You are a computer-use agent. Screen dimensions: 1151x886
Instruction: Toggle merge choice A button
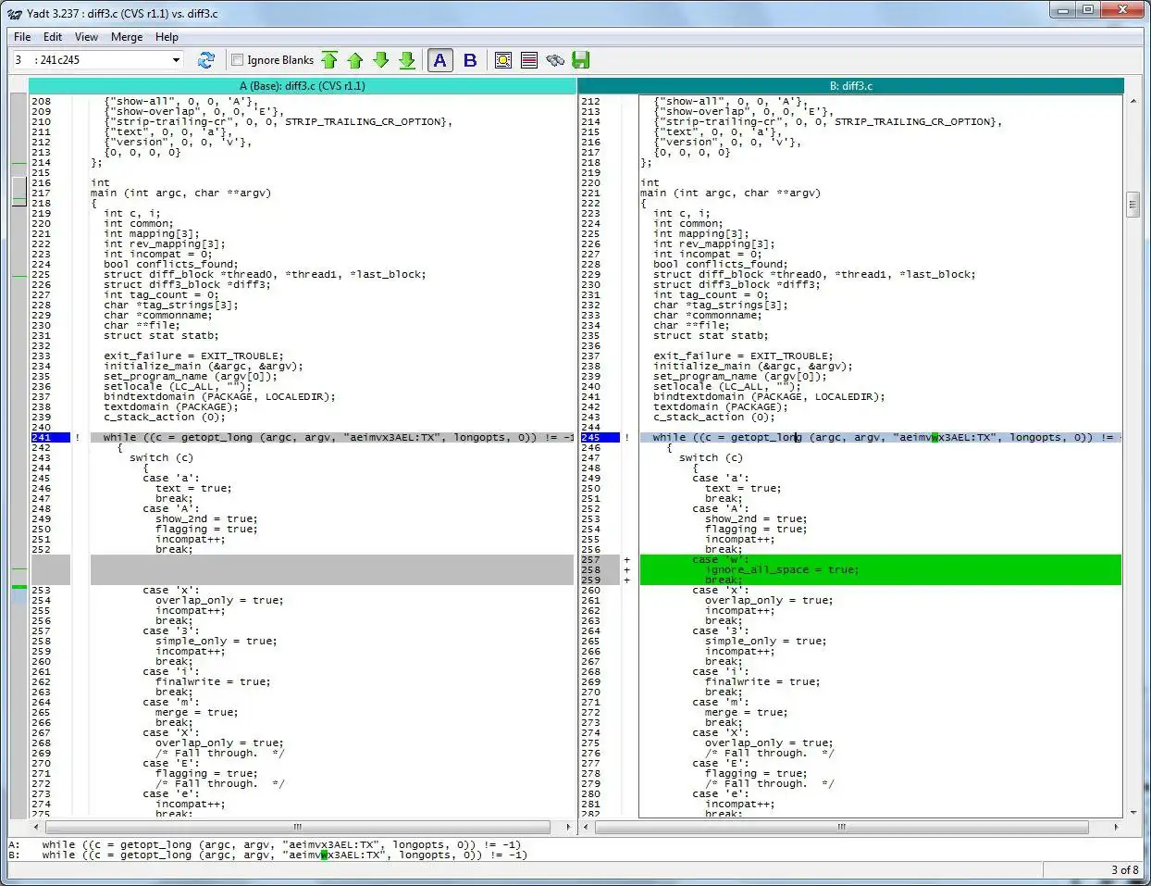point(440,60)
